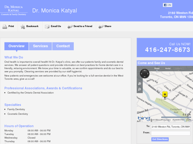193x144 pixels.
Task: Select Road map view
Action: point(157,68)
